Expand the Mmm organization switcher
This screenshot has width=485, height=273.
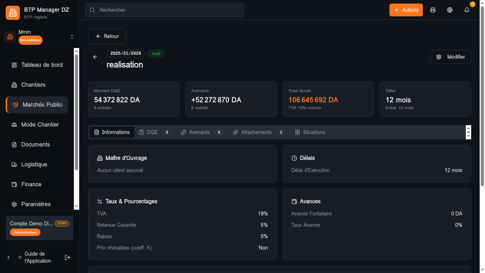coord(72,37)
